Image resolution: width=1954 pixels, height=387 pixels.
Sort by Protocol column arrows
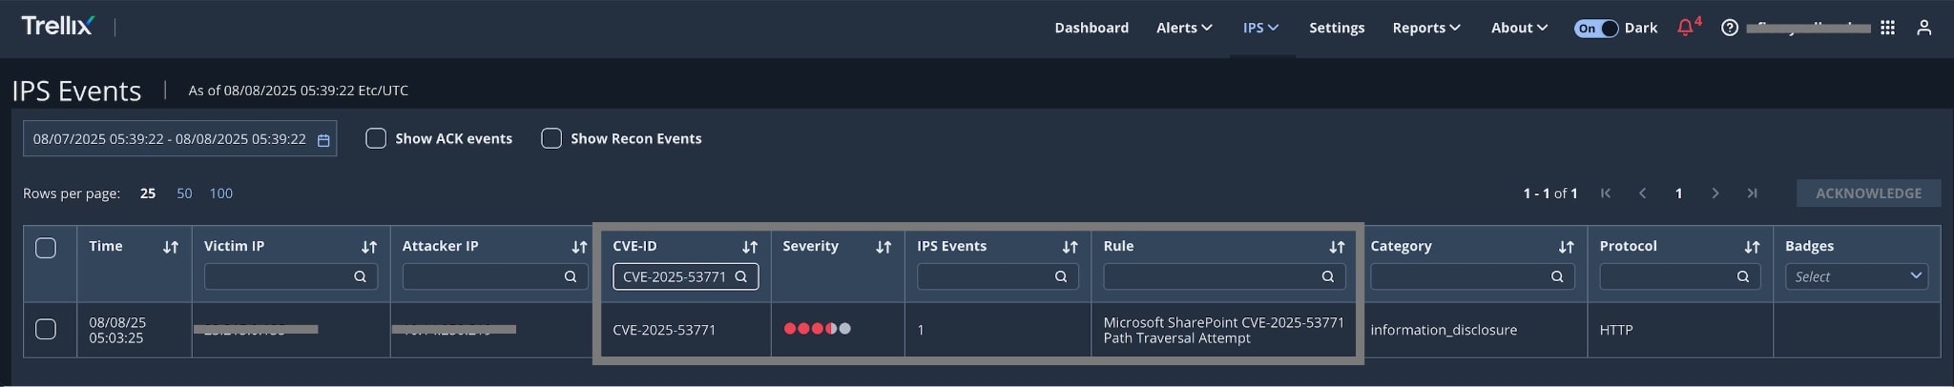click(1752, 247)
